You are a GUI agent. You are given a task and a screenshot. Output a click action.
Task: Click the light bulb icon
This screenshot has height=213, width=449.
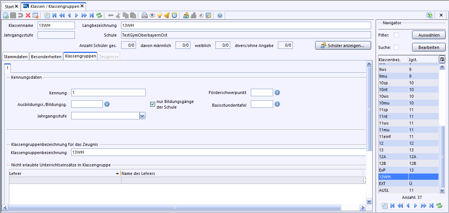point(159,15)
